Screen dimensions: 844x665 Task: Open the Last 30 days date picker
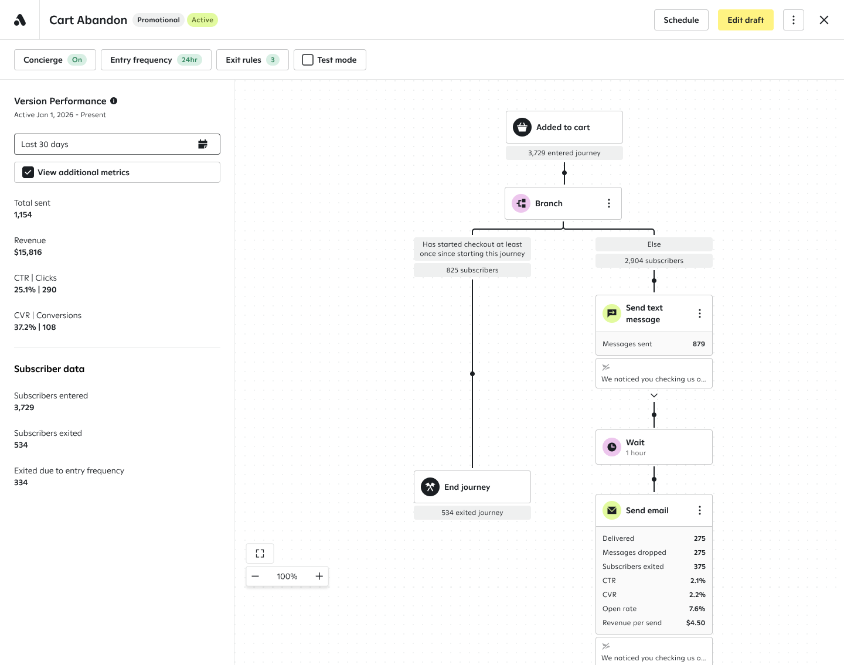point(117,144)
